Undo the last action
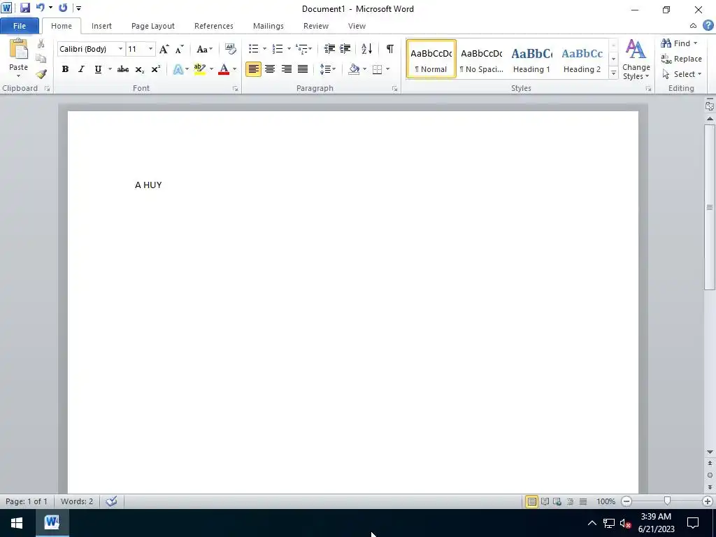 (40, 8)
